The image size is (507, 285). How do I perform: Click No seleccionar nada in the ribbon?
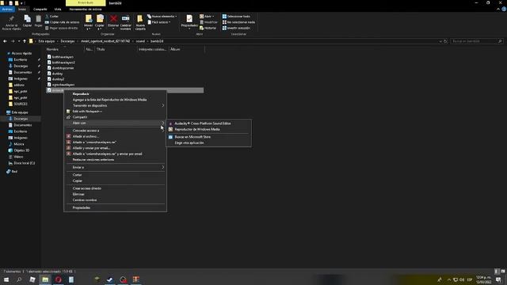pos(238,22)
